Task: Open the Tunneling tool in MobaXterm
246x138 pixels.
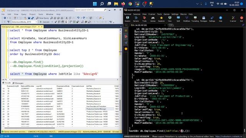Action: pyautogui.click(x=195, y=19)
